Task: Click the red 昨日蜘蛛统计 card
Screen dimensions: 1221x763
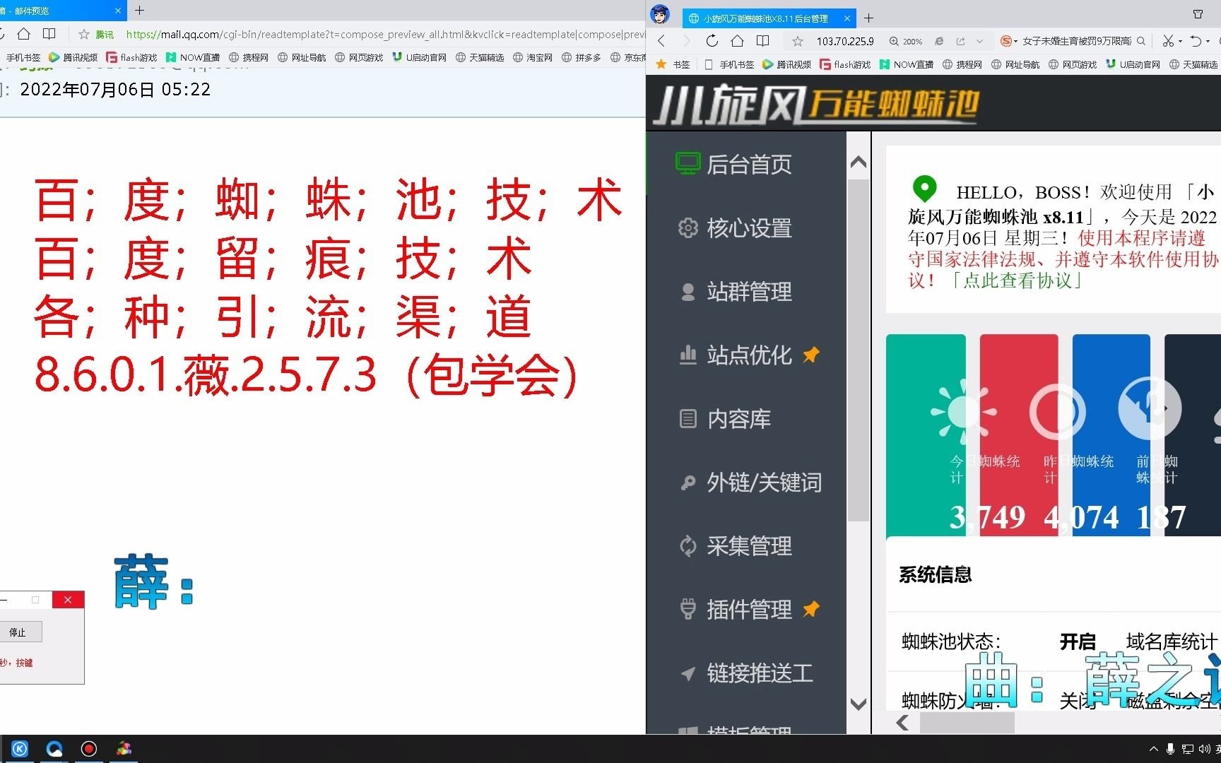Action: pyautogui.click(x=1019, y=434)
